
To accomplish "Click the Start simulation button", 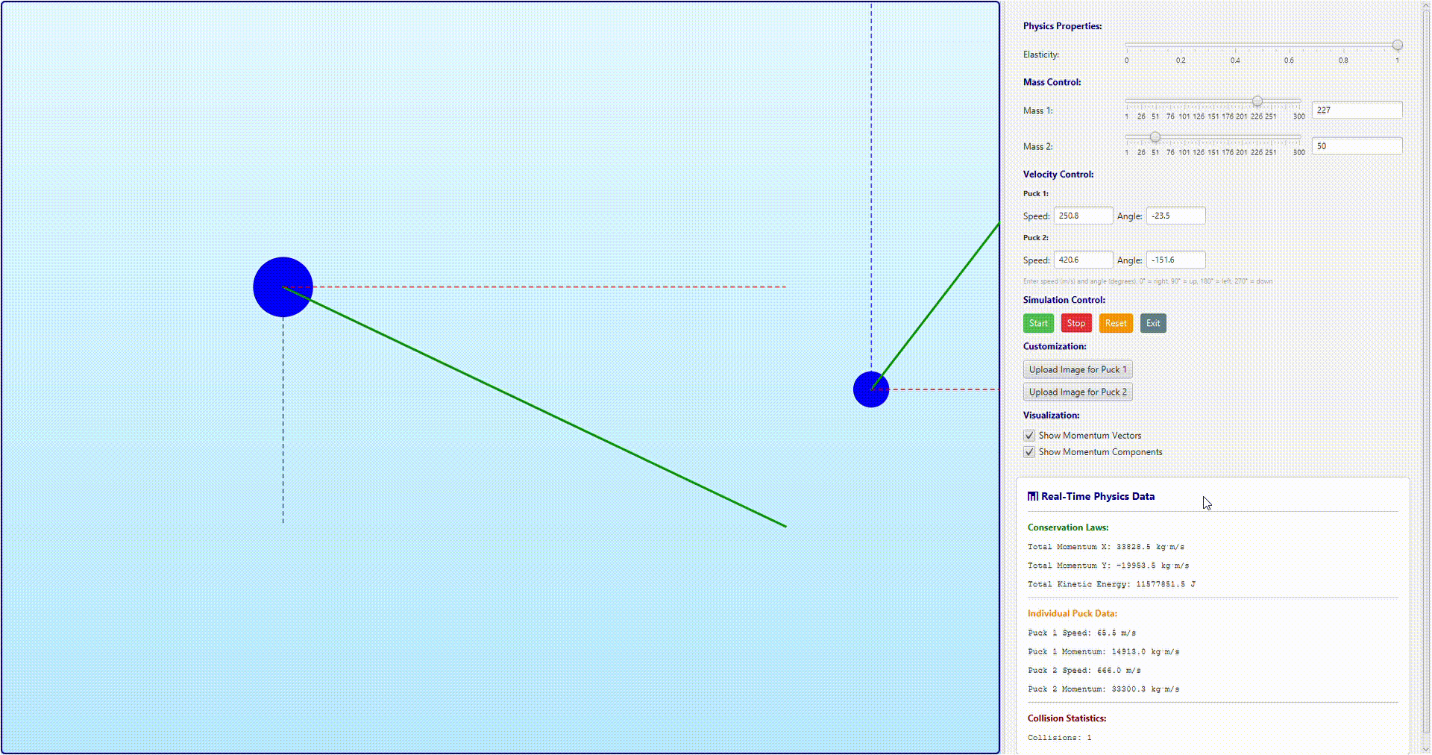I will [1038, 323].
